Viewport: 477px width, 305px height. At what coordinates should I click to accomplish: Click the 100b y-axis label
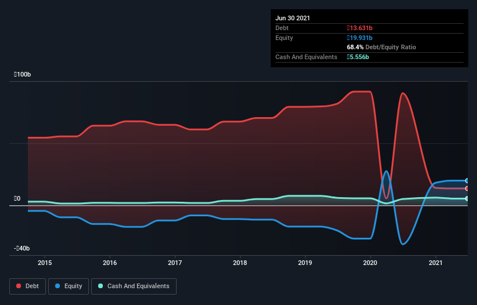pyautogui.click(x=22, y=74)
